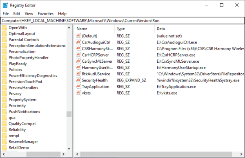Click the folder icon of PreviewHandlers
245x158 pixels.
[4, 88]
